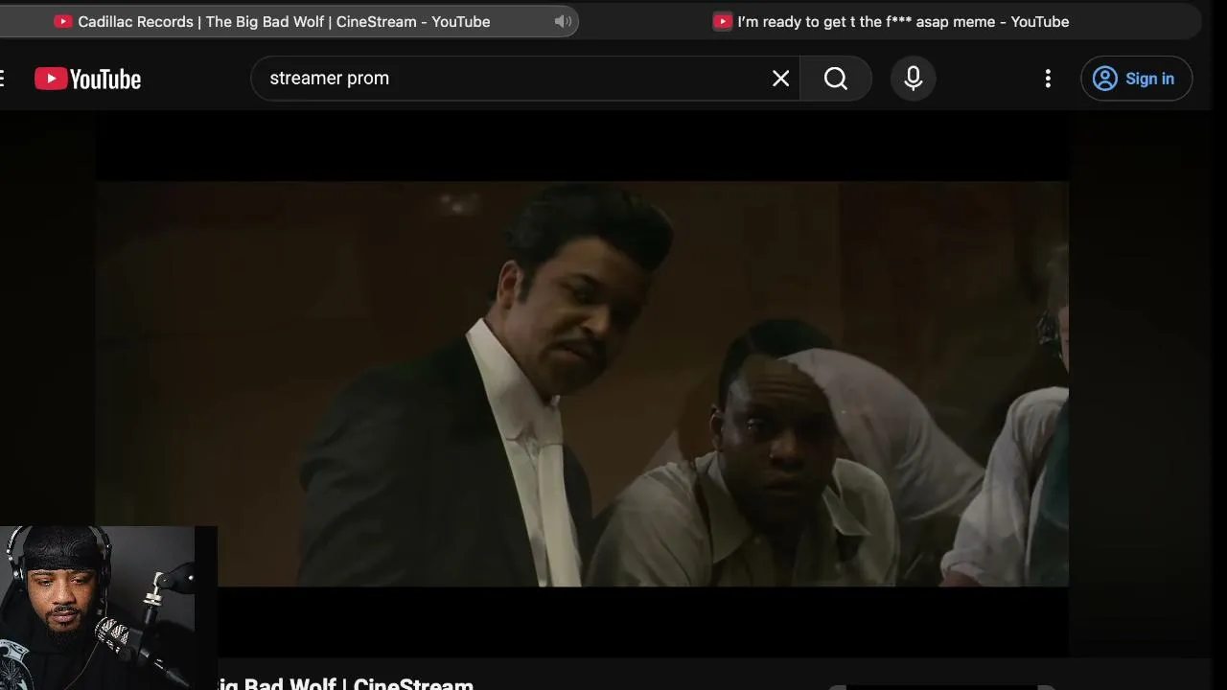The image size is (1227, 690).
Task: Open the YouTube guide hamburger menu
Action: (3, 79)
